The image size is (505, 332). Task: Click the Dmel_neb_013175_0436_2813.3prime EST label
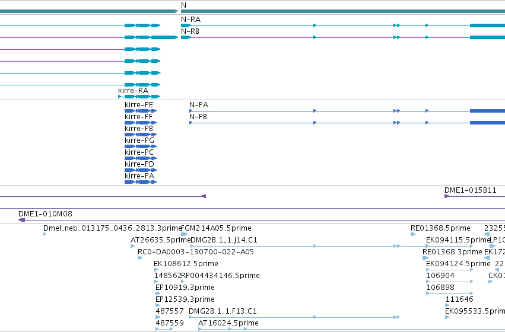tap(113, 228)
